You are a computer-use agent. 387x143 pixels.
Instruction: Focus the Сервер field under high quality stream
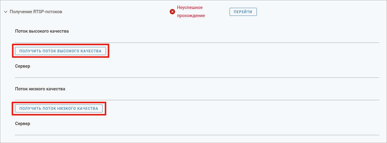click(197, 73)
